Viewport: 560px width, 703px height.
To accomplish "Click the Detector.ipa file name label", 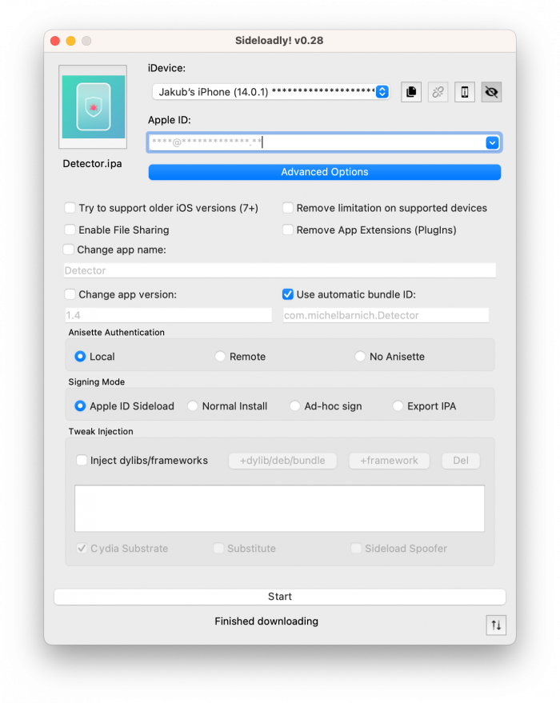I will click(92, 164).
